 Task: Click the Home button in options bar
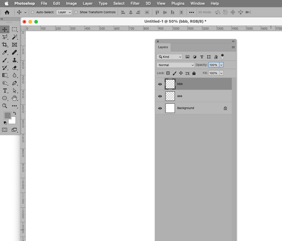tap(7, 12)
